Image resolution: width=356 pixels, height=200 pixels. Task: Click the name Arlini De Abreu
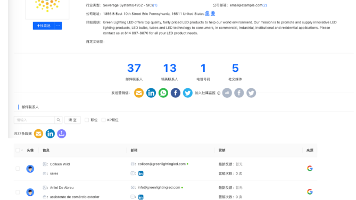[x=62, y=188]
